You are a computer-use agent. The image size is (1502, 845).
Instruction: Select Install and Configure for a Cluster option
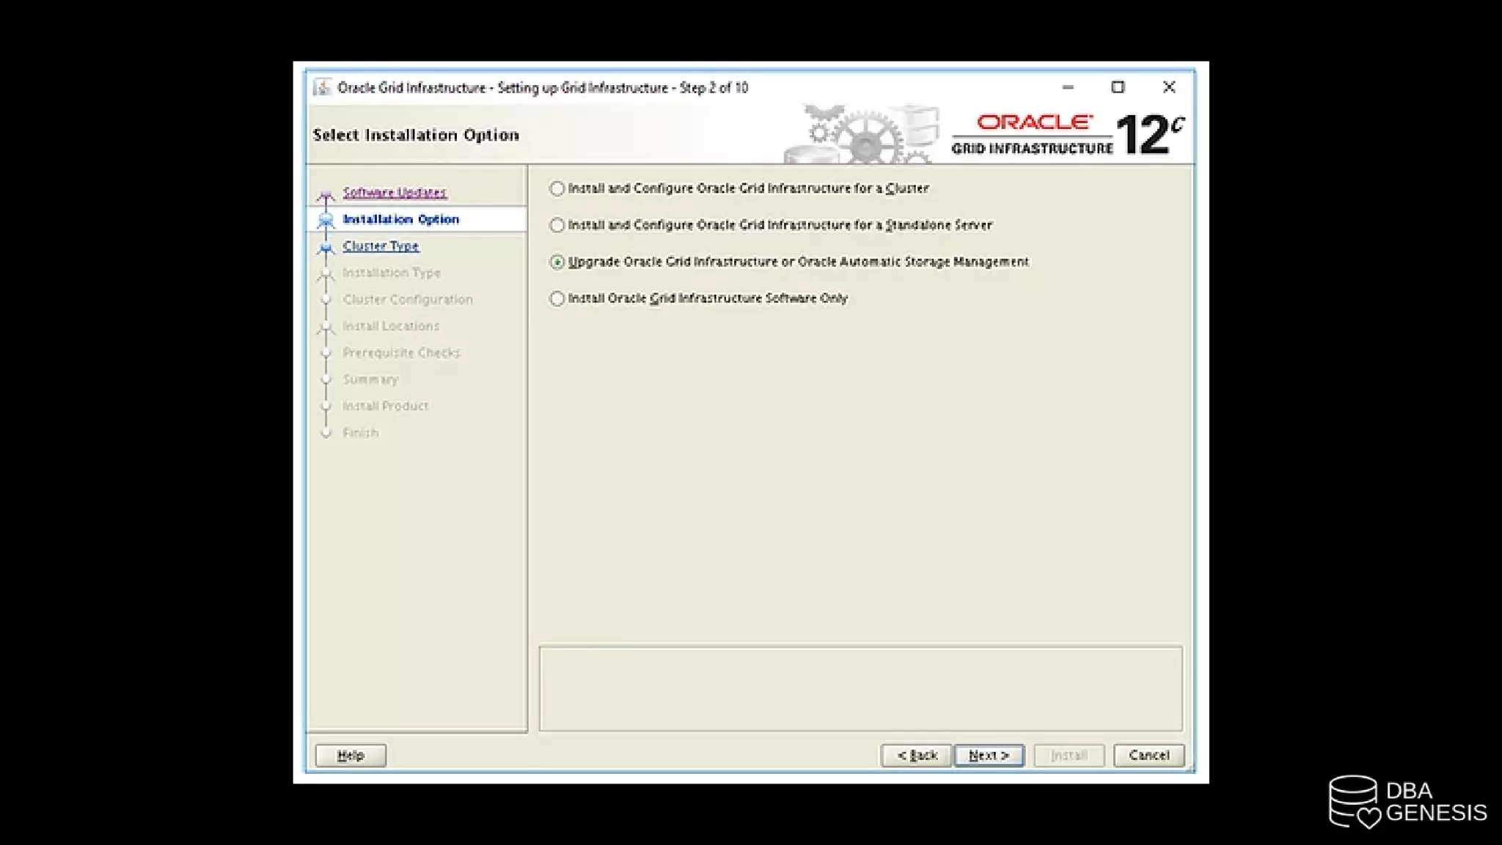(557, 189)
